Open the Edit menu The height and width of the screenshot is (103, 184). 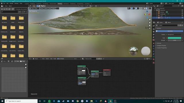[7, 3]
